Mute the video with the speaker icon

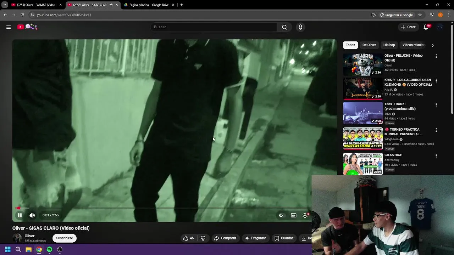(32, 215)
